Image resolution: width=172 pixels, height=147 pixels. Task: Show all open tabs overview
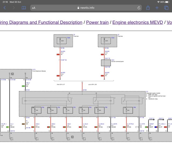(166, 8)
